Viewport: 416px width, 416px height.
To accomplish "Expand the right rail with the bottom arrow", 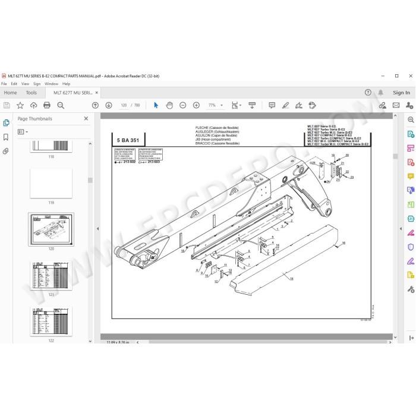I will 411,338.
